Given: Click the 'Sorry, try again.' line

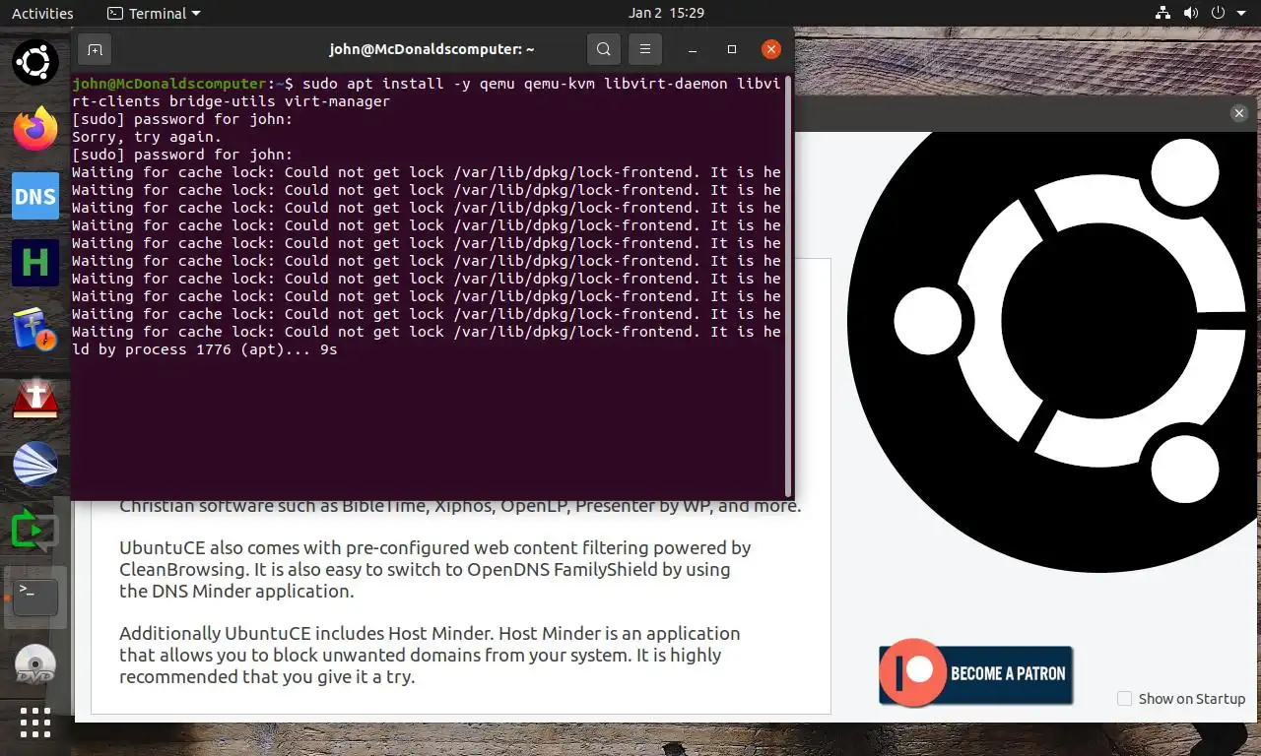Looking at the screenshot, I should click(147, 137).
